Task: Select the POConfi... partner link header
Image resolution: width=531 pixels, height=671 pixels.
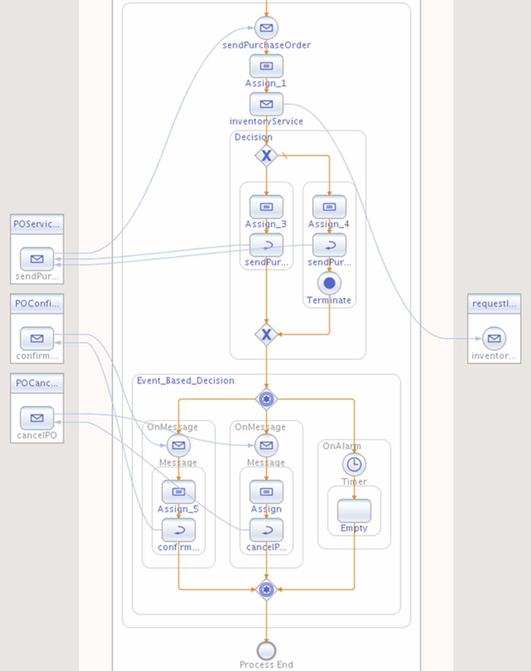Action: click(x=37, y=304)
